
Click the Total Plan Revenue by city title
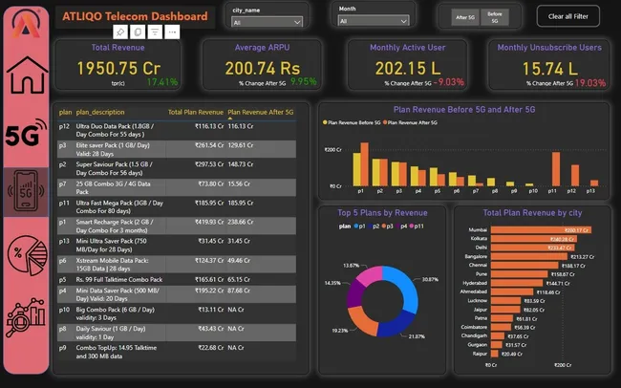tap(532, 213)
